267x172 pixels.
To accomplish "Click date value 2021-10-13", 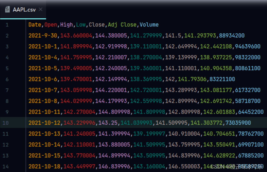I will click(x=44, y=134).
